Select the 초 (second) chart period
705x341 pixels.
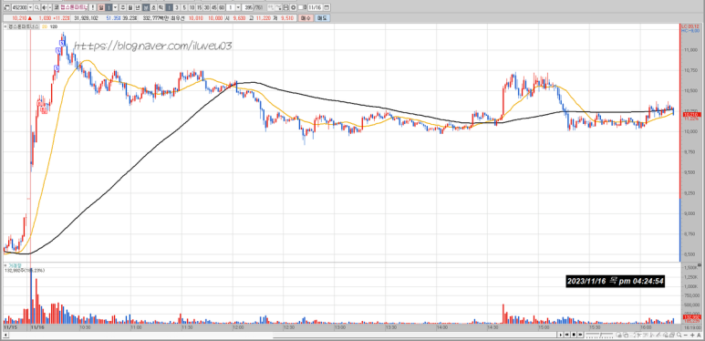[x=153, y=7]
